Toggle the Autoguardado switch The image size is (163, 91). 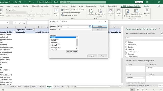(11, 2)
